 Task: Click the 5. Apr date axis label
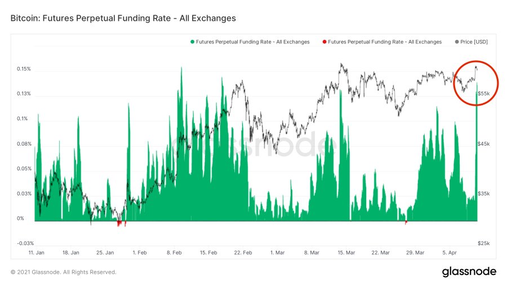pos(450,253)
